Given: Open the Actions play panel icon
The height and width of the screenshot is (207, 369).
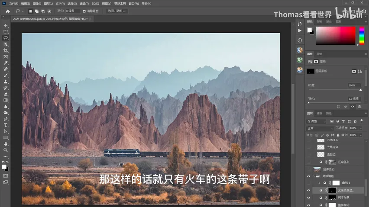Looking at the screenshot, I should click(x=300, y=31).
